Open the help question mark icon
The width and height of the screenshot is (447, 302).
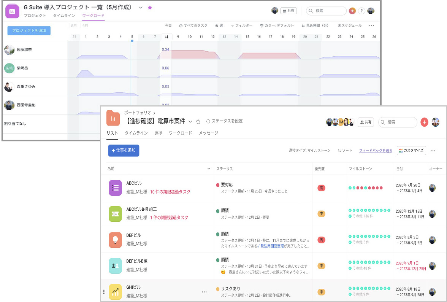pos(361,11)
